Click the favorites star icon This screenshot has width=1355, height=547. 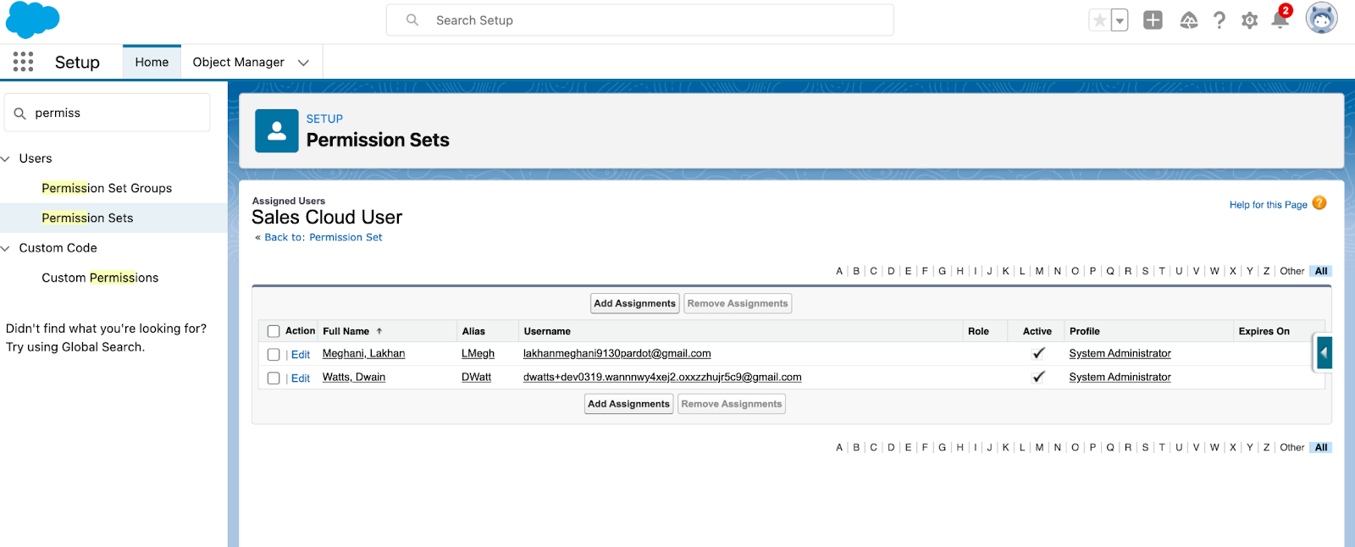[x=1099, y=20]
